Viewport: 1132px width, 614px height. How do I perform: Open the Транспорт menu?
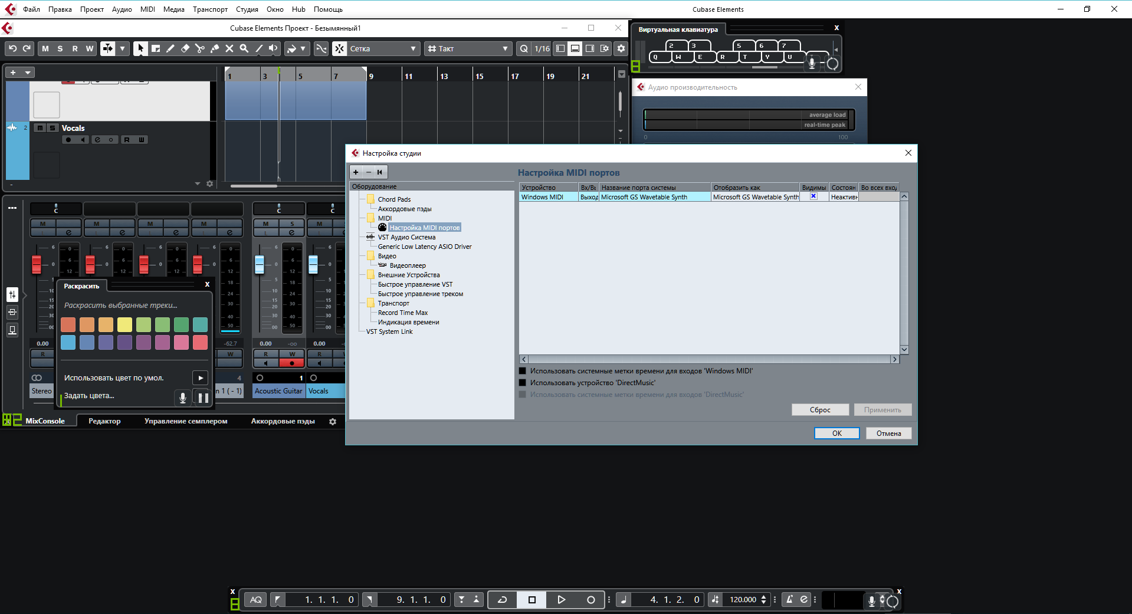pyautogui.click(x=210, y=9)
